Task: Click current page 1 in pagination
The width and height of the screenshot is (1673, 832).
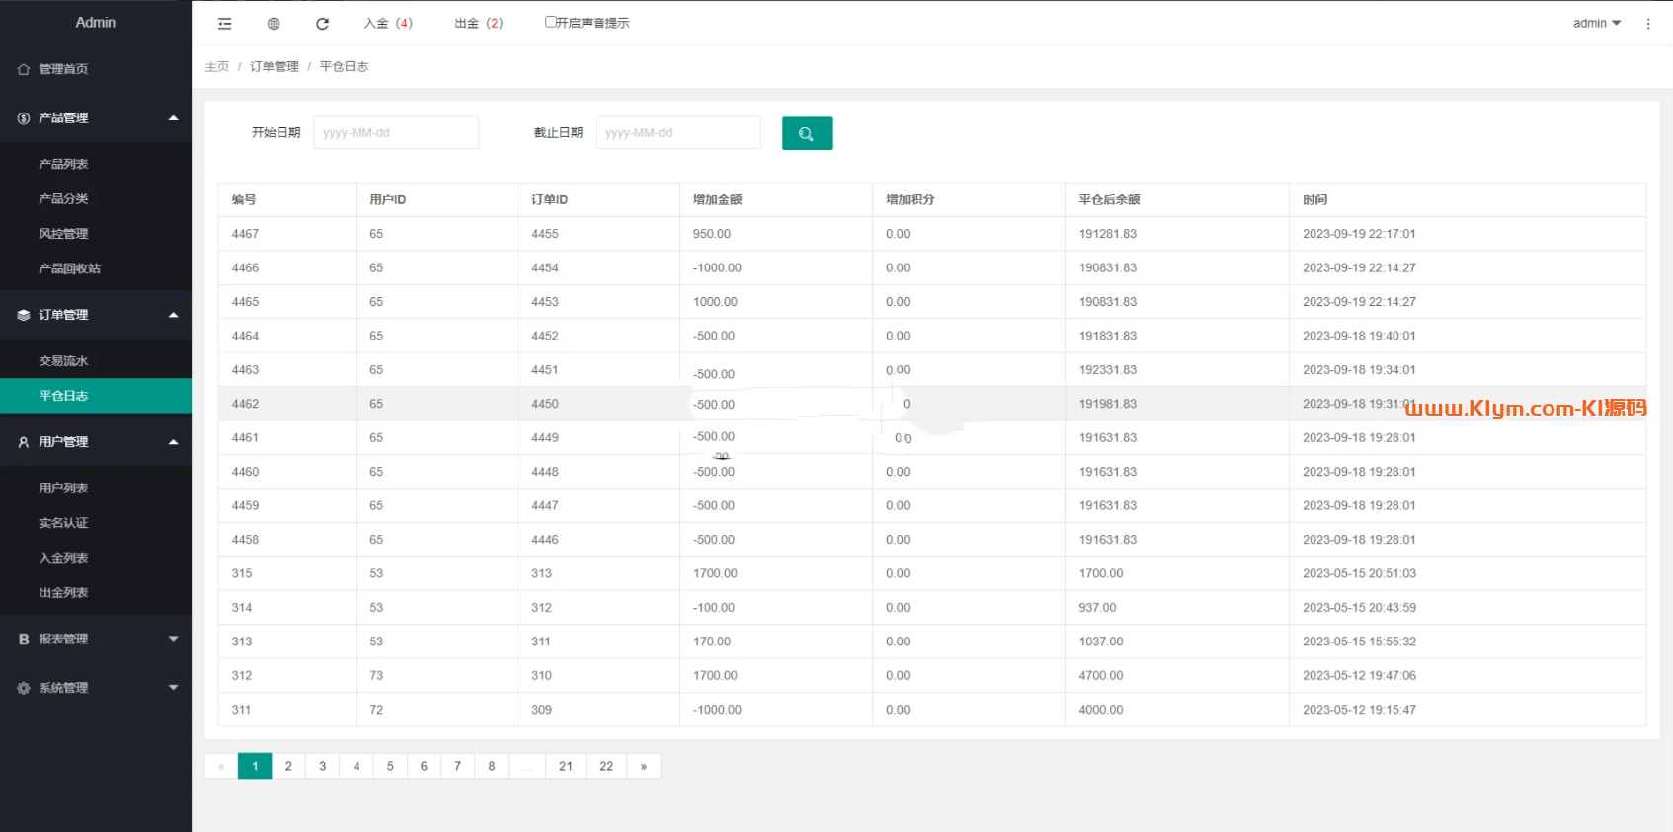Action: pos(255,766)
